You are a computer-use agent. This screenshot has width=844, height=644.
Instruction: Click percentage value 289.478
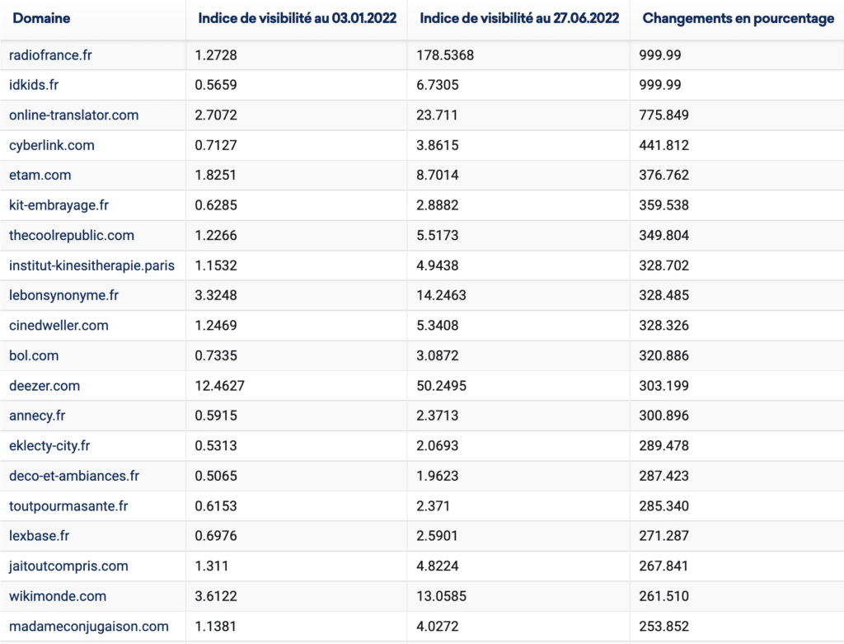[x=663, y=446]
